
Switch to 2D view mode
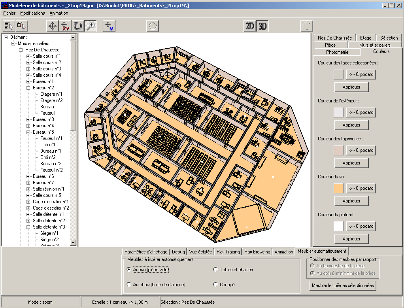(249, 26)
